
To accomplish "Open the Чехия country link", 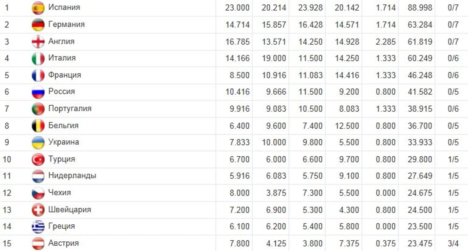I will point(60,192).
